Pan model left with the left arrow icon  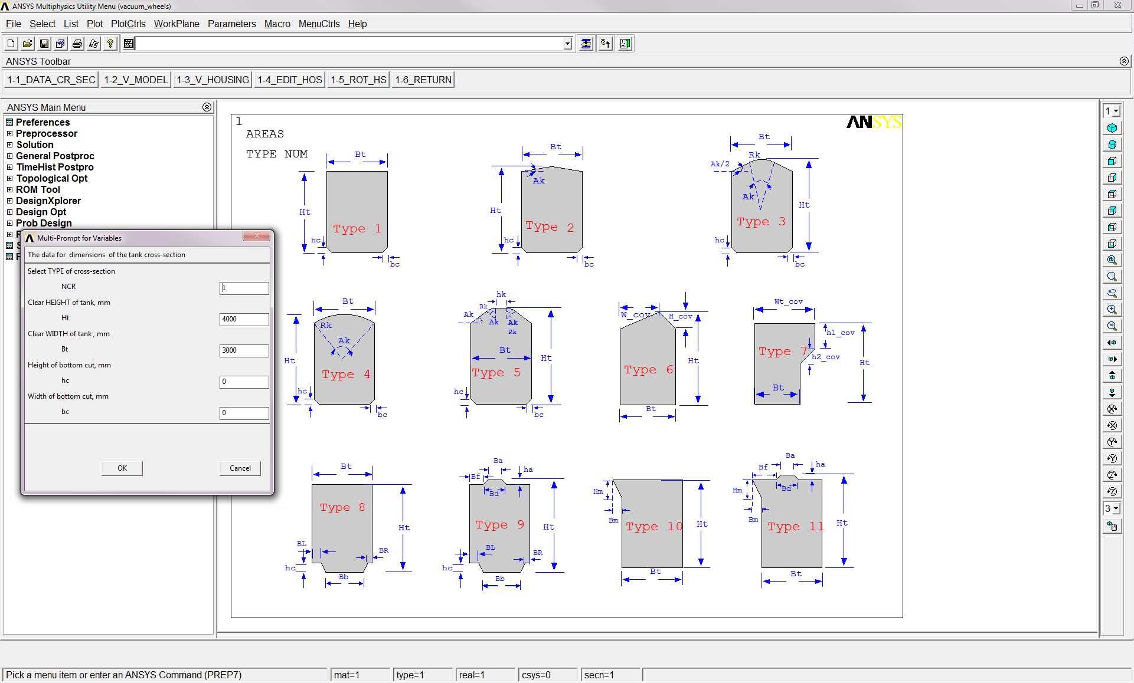pos(1112,343)
